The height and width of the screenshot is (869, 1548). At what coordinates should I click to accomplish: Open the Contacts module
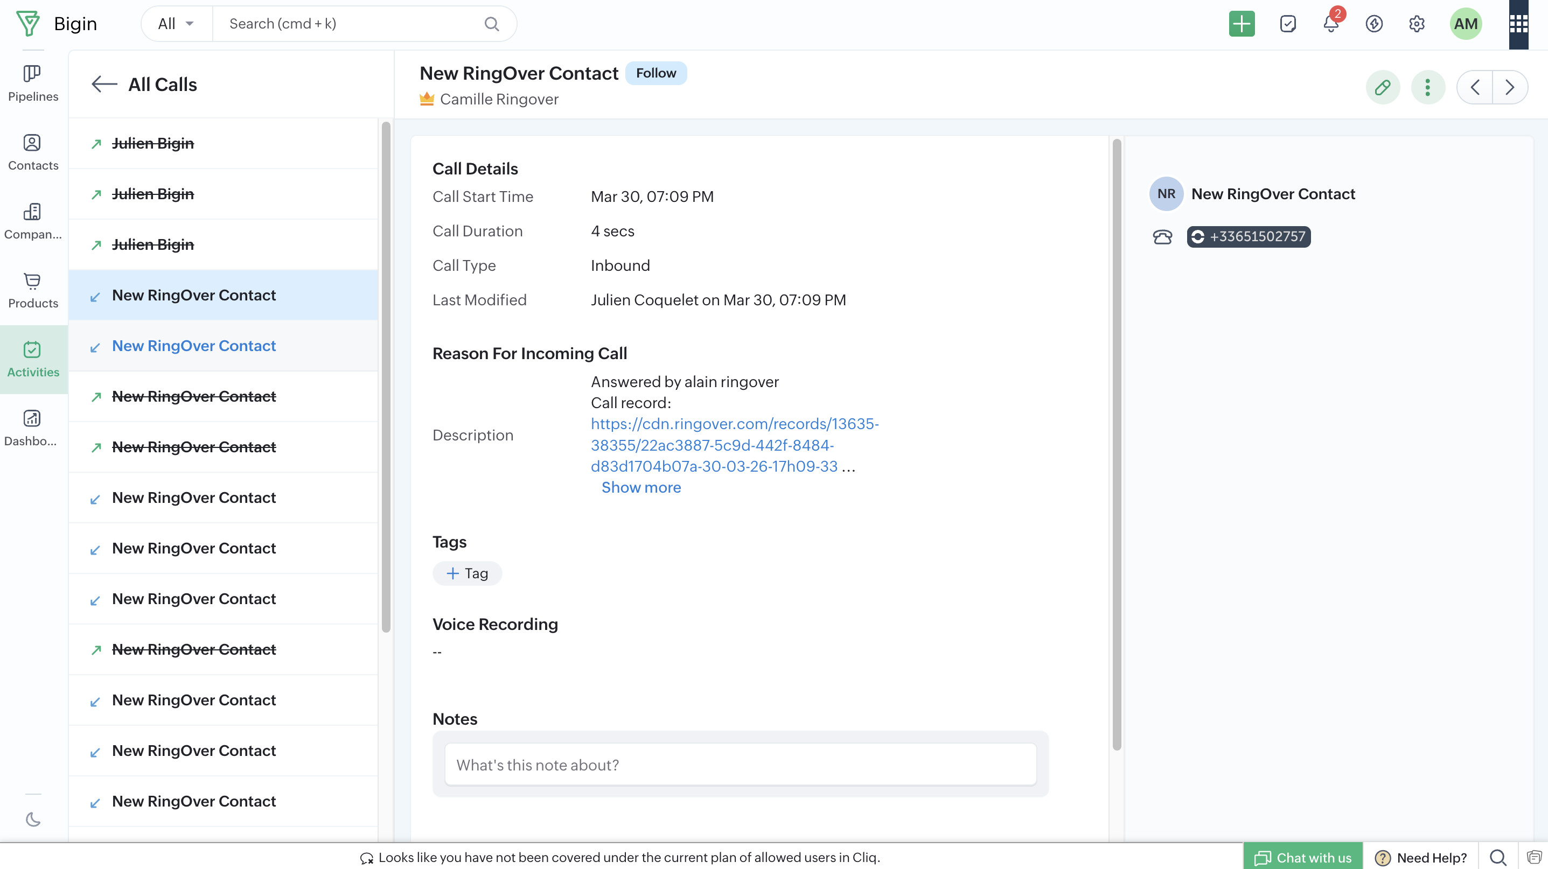tap(32, 152)
